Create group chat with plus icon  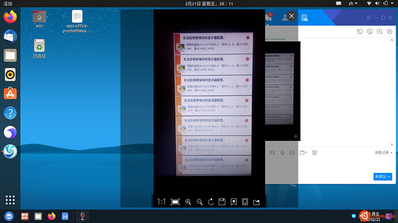[380, 31]
